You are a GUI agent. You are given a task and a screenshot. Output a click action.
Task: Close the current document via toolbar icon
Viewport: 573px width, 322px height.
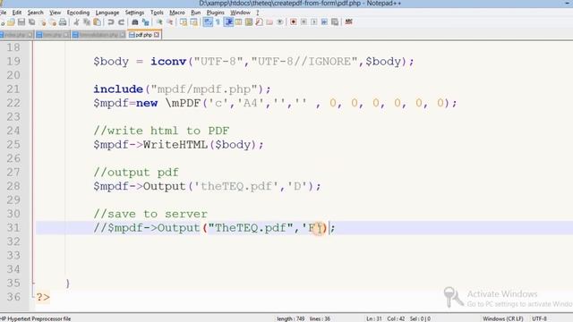[43, 22]
